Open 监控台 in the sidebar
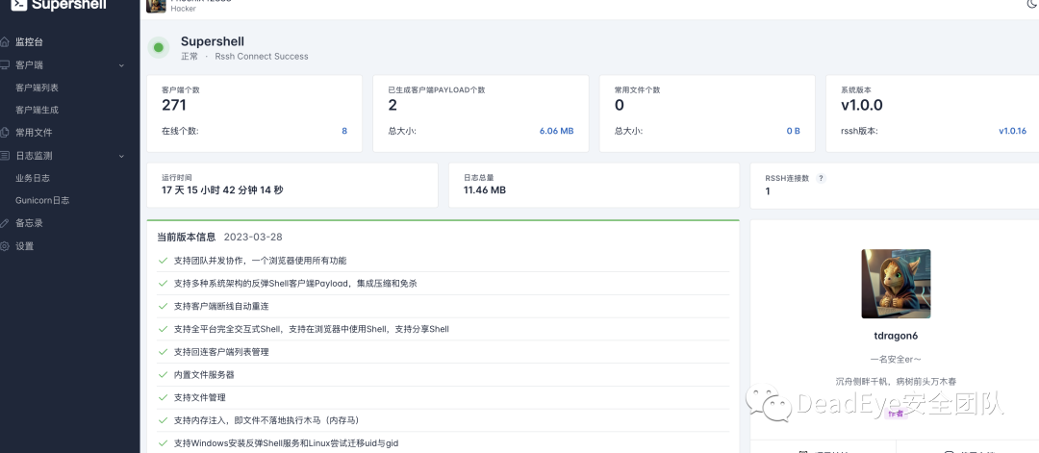1039x453 pixels. [30, 41]
